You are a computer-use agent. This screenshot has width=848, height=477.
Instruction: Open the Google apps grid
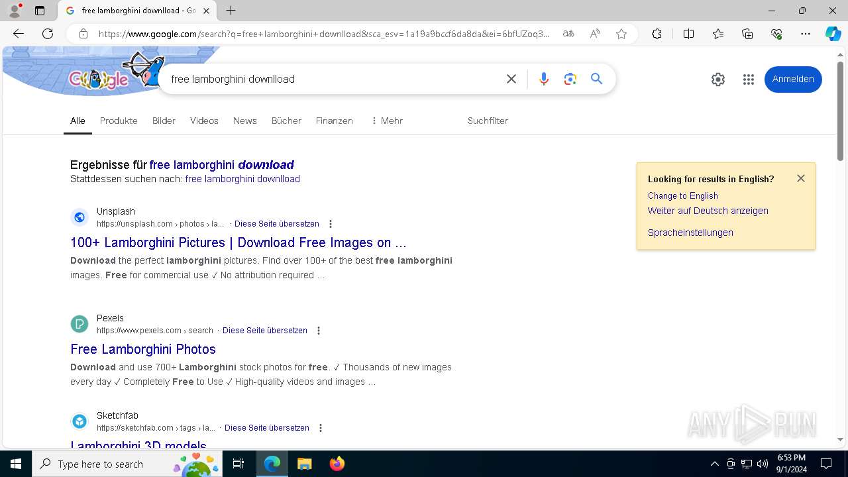[x=749, y=79]
